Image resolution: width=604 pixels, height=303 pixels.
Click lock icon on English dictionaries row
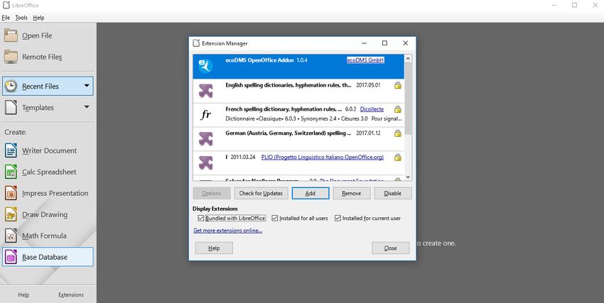397,85
